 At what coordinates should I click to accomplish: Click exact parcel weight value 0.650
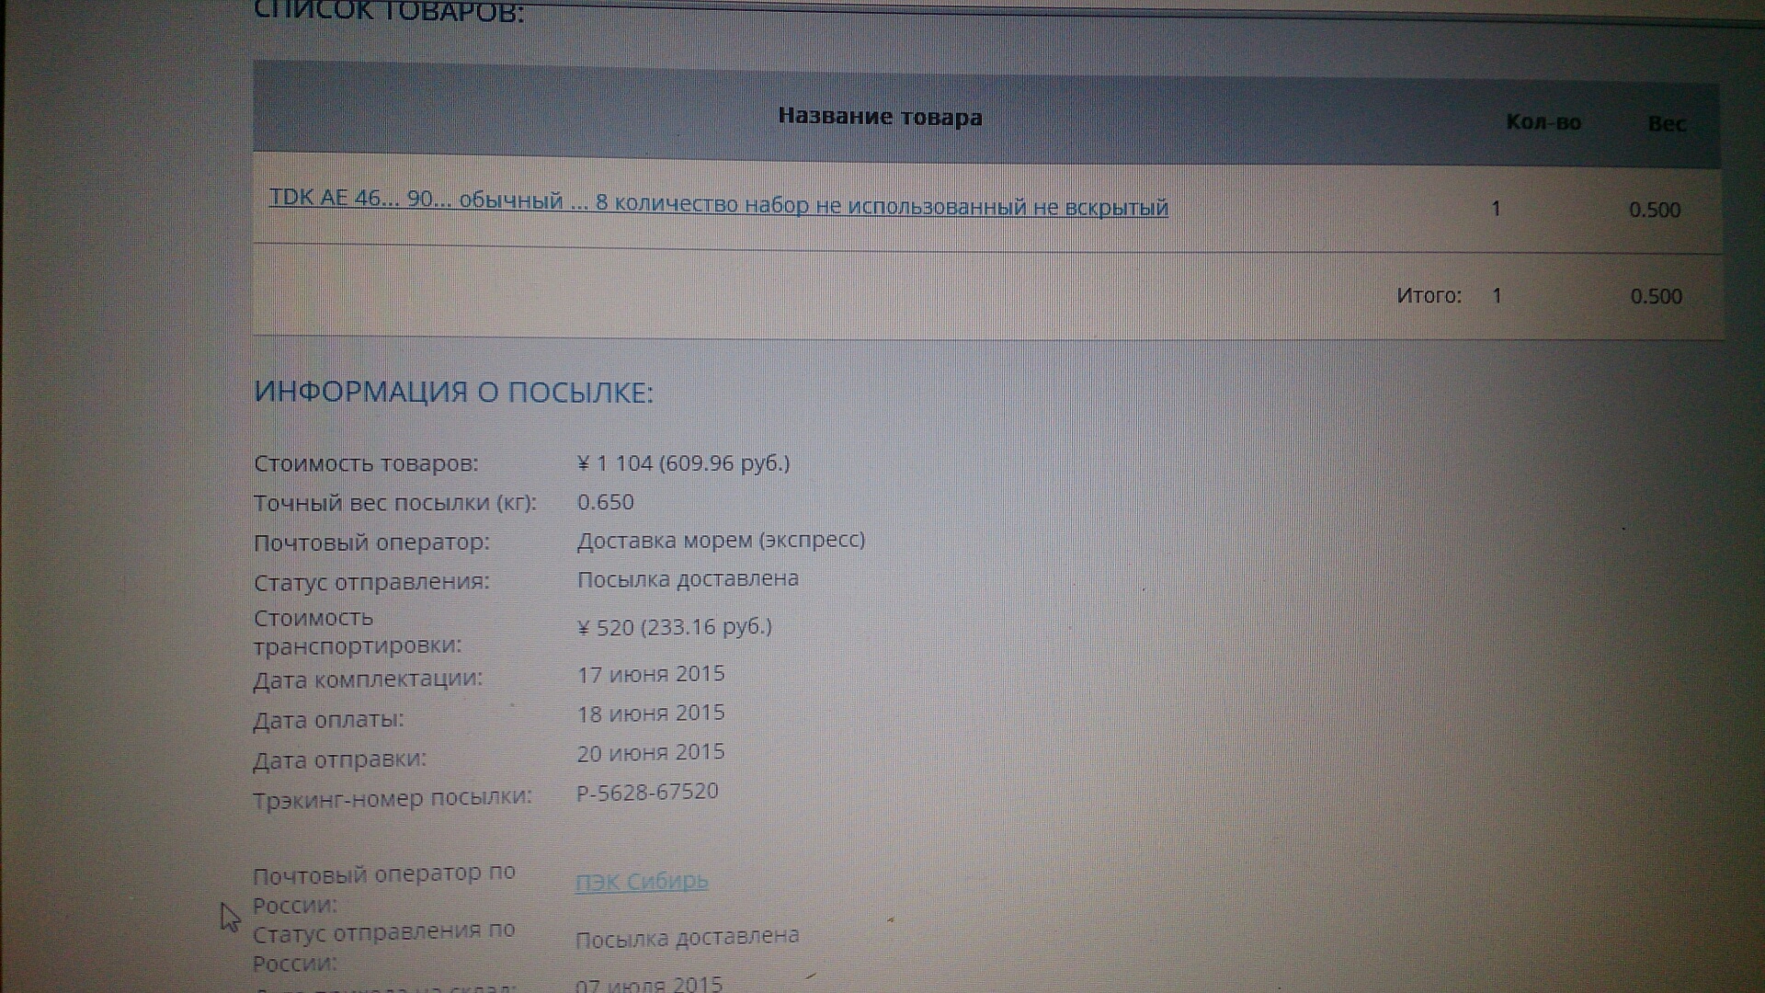coord(605,502)
